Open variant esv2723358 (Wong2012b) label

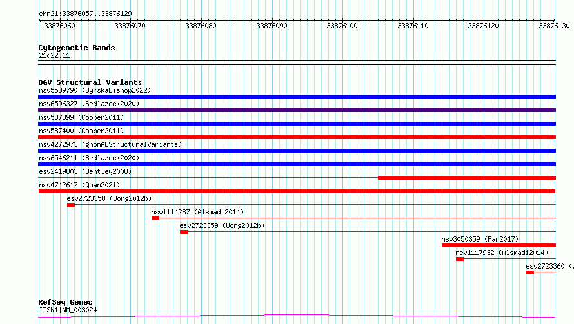pyautogui.click(x=109, y=198)
